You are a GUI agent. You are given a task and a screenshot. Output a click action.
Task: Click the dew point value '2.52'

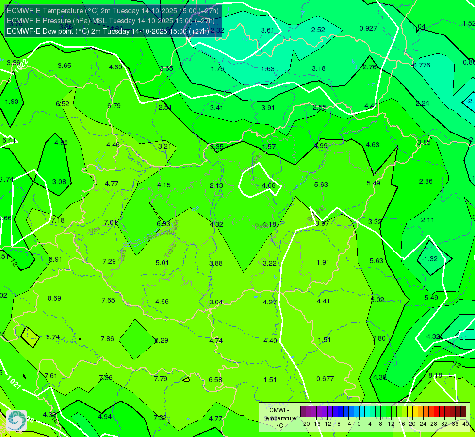(318, 30)
